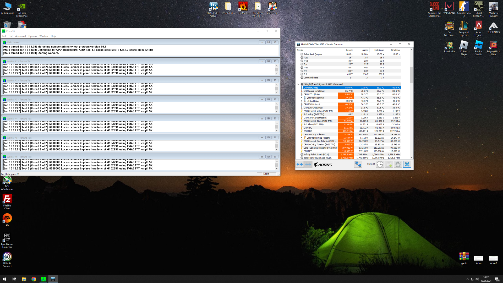Click the HWiNFO shrink columns arrows icon
This screenshot has width=503, height=283.
(x=308, y=164)
